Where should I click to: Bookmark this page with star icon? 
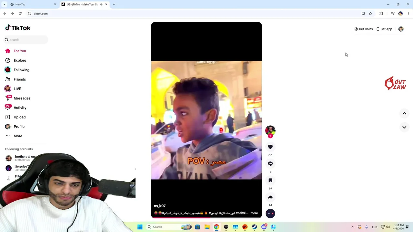370,14
